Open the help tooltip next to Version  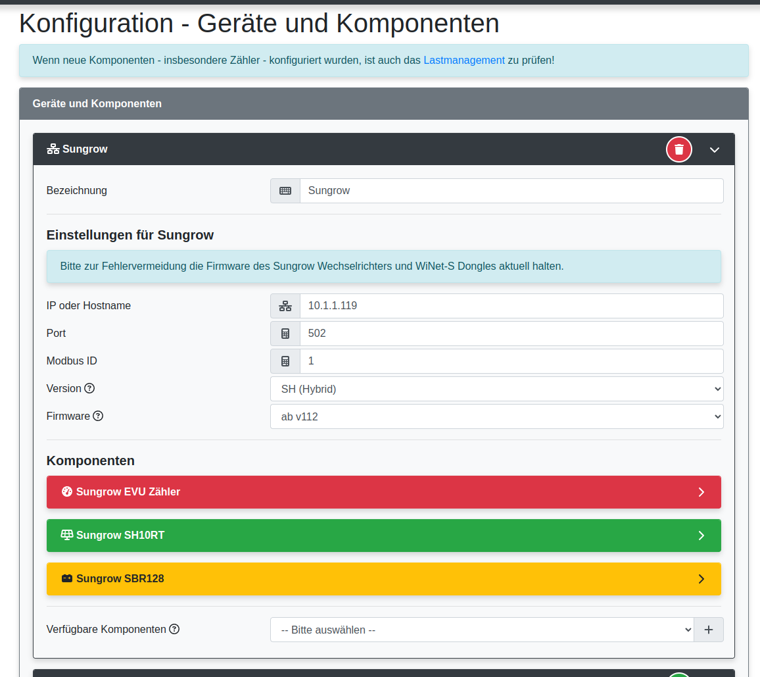(x=89, y=388)
